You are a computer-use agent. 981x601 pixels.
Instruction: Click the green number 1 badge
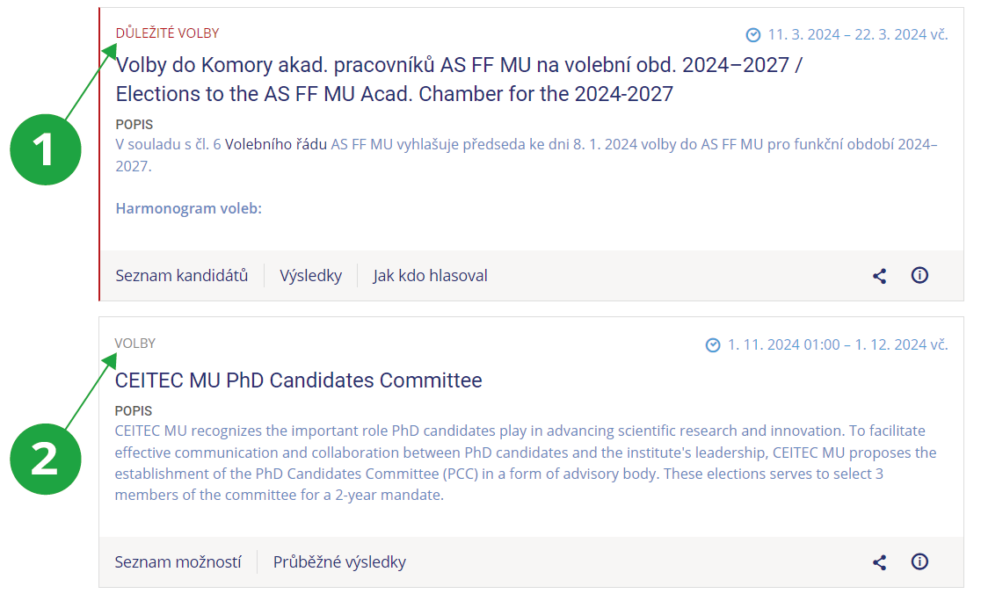[x=46, y=149]
